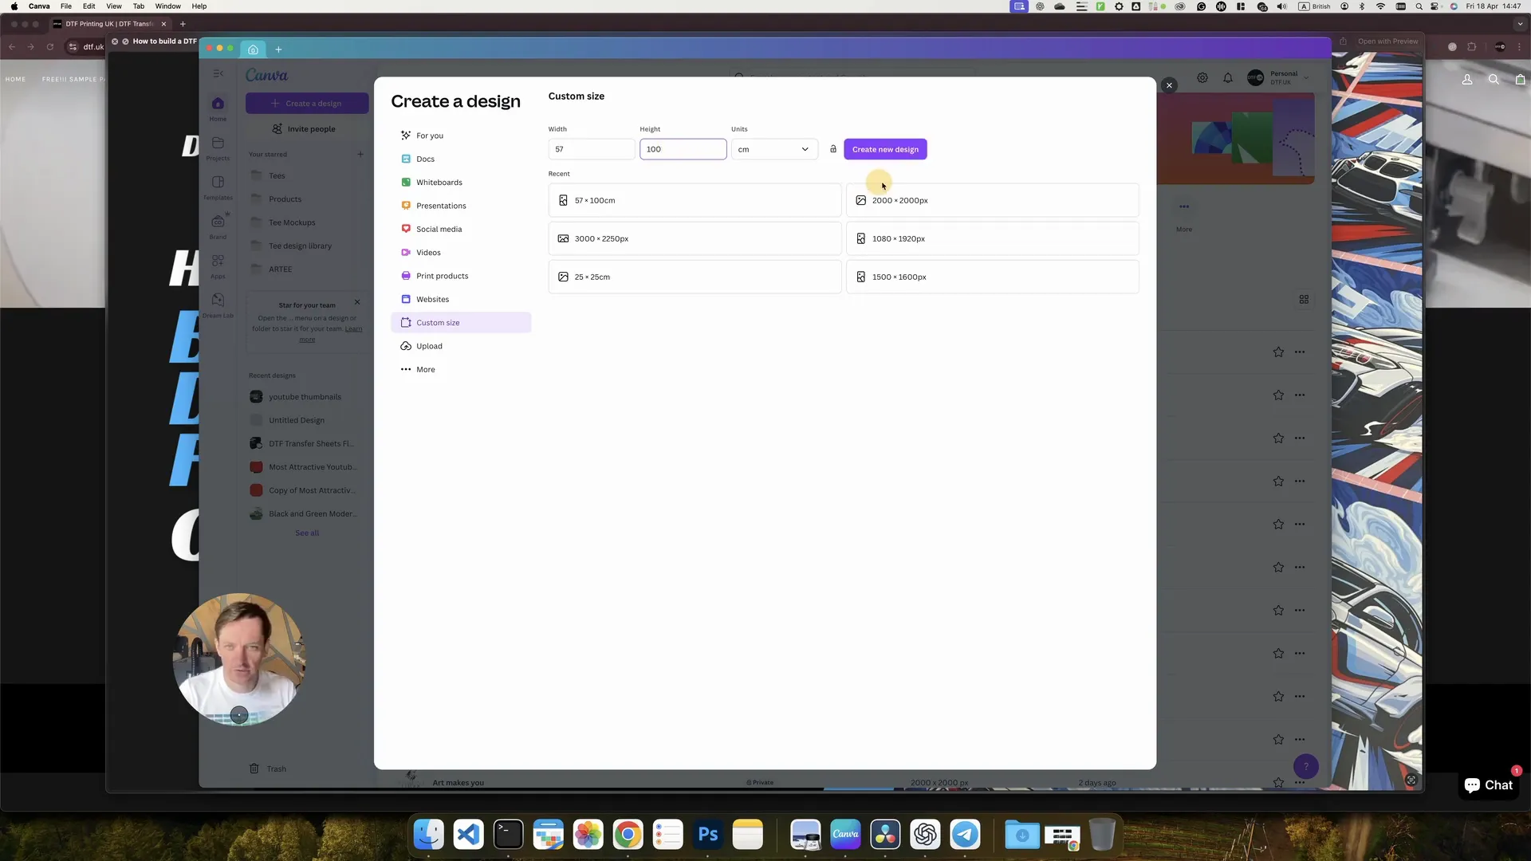Select the Presentations category

(x=461, y=206)
